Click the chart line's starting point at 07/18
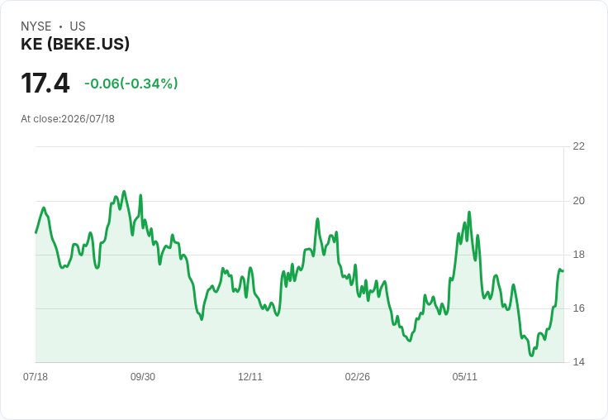 tap(36, 232)
